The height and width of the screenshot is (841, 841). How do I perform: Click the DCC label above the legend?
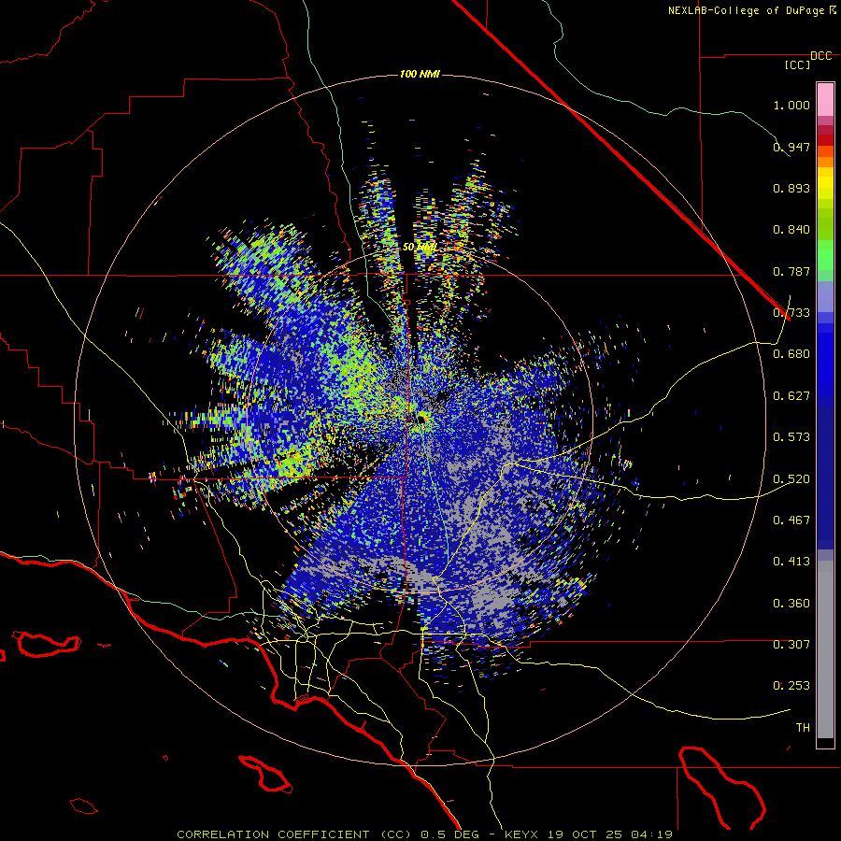(821, 56)
